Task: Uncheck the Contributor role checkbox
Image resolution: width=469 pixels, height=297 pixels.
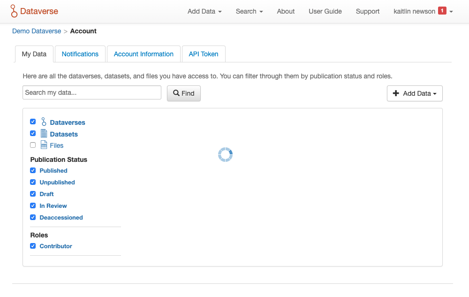Action: click(33, 246)
